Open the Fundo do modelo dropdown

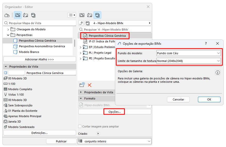pyautogui.click(x=189, y=53)
